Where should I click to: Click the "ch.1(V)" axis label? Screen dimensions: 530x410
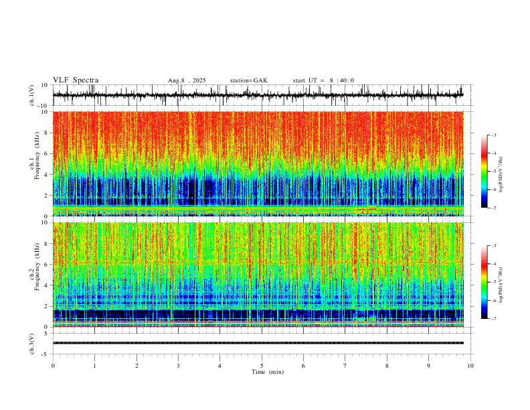[32, 95]
